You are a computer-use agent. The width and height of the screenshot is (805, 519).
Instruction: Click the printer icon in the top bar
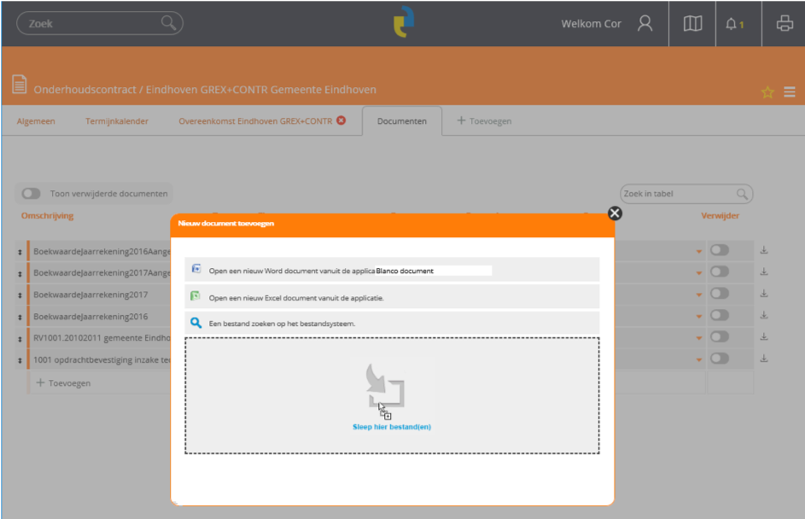(x=784, y=24)
